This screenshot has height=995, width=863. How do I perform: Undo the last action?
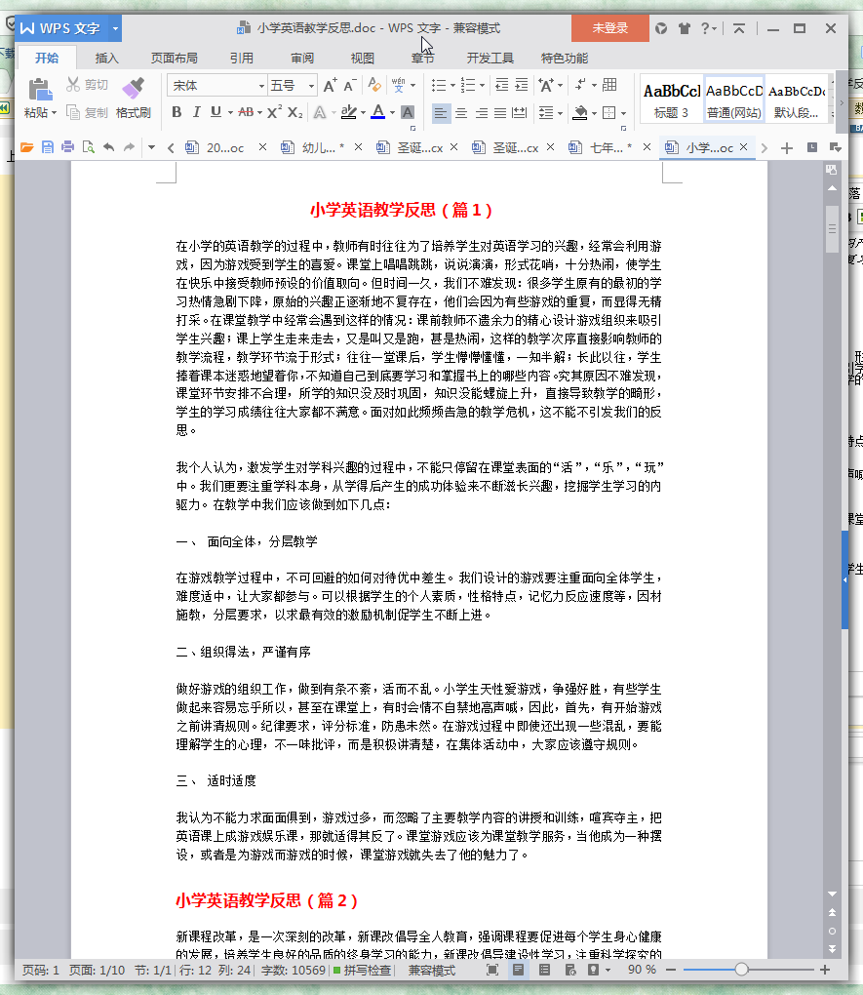pyautogui.click(x=108, y=147)
